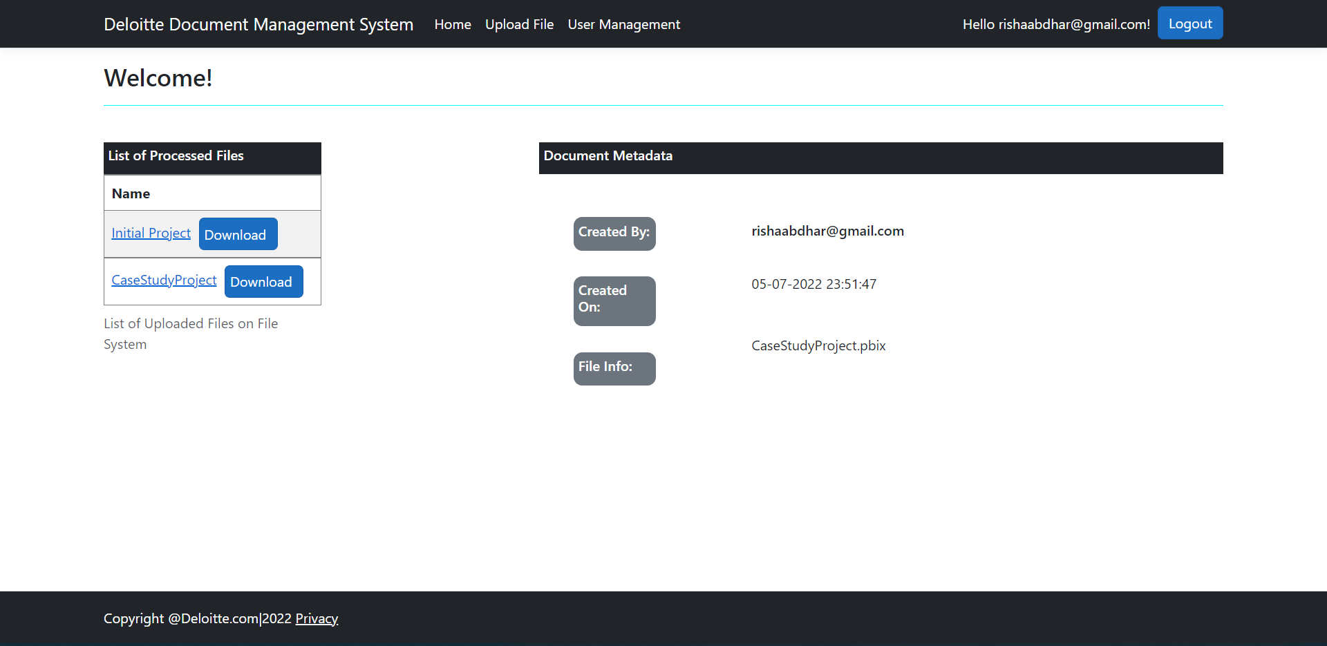Viewport: 1327px width, 646px height.
Task: Download the CaseStudyProject file
Action: [263, 281]
